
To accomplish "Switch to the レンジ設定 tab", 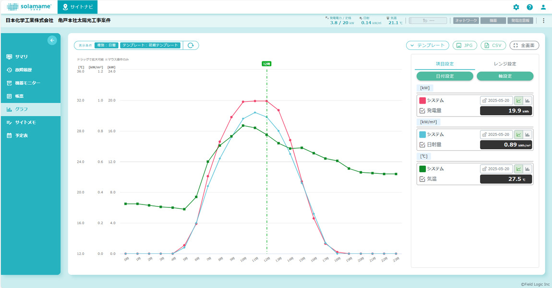I will pyautogui.click(x=504, y=63).
